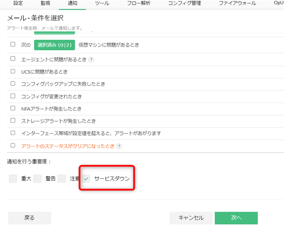Uncheck the サービスダウン severity checkbox
This screenshot has height=233, width=284.
[86, 179]
